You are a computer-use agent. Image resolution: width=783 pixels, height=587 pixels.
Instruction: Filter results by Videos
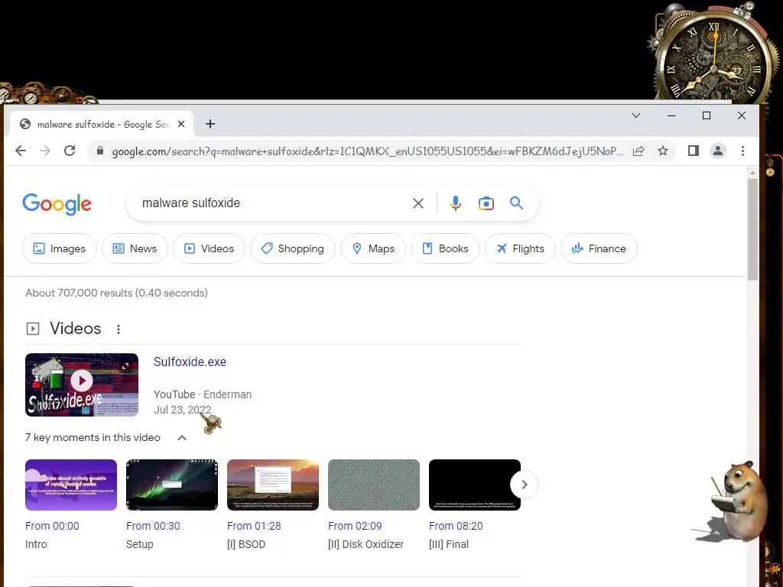coord(209,248)
